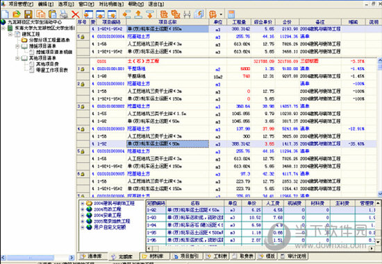Select 零星工作项目表 tree item
The height and width of the screenshot is (264, 382).
click(51, 70)
